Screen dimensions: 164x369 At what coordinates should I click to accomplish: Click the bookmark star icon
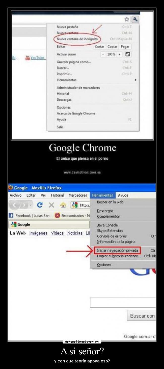pyautogui.click(x=127, y=19)
